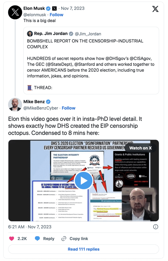Play the embedded video
The height and width of the screenshot is (261, 168).
coord(83,180)
